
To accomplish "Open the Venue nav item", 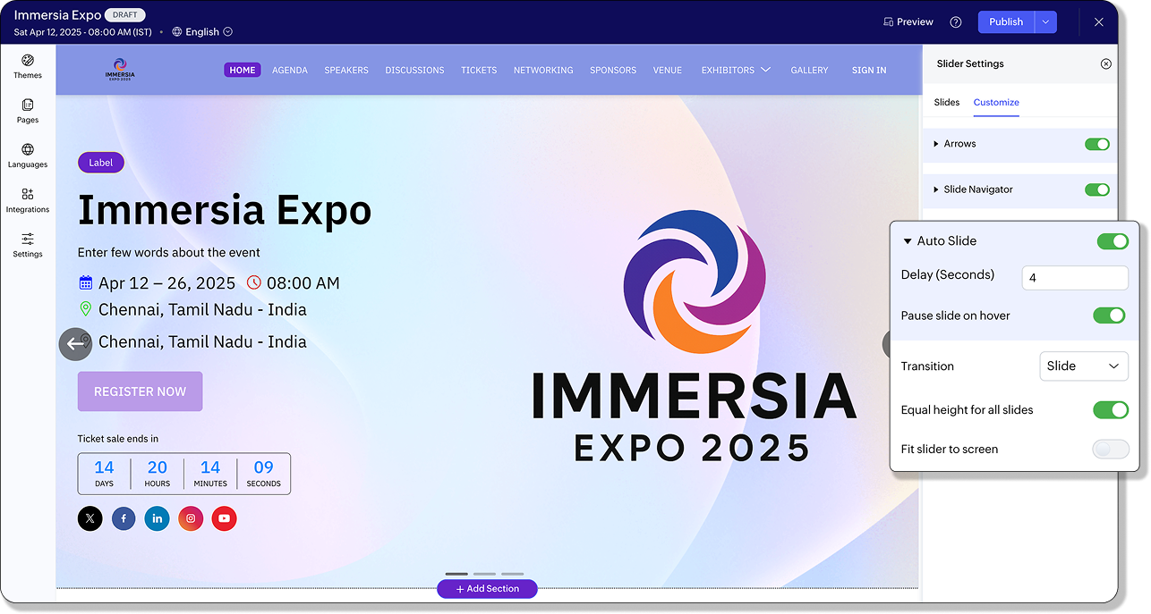I will [x=668, y=70].
